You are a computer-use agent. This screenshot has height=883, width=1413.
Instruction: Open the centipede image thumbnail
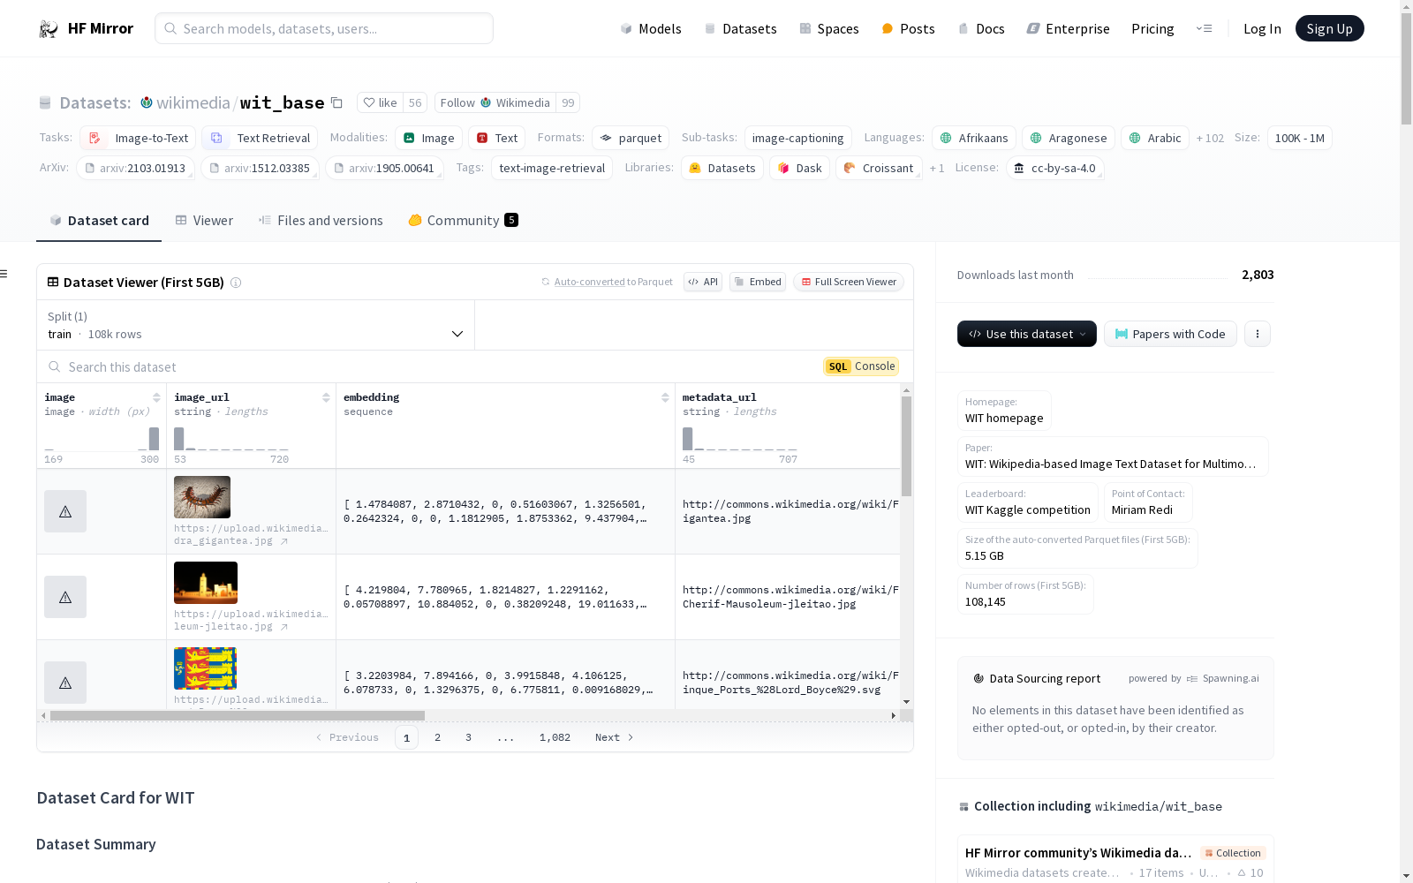202,497
